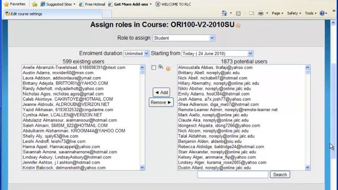Click existing users list scroll-up arrow
338x190 pixels.
(x=142, y=68)
